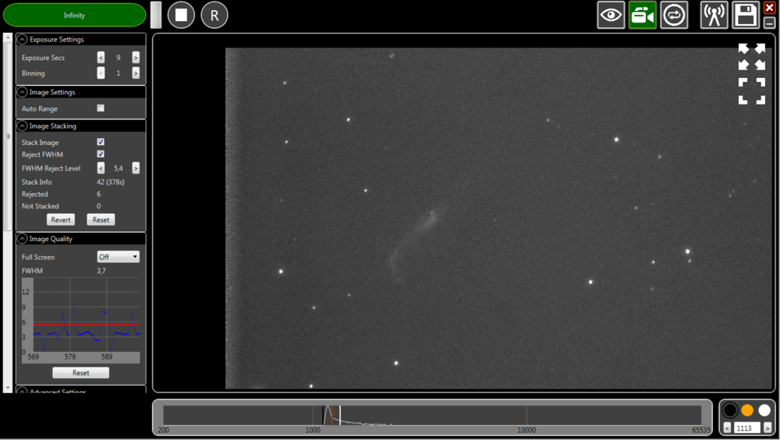
Task: Decrease the histogram level value 1113
Action: [x=727, y=428]
